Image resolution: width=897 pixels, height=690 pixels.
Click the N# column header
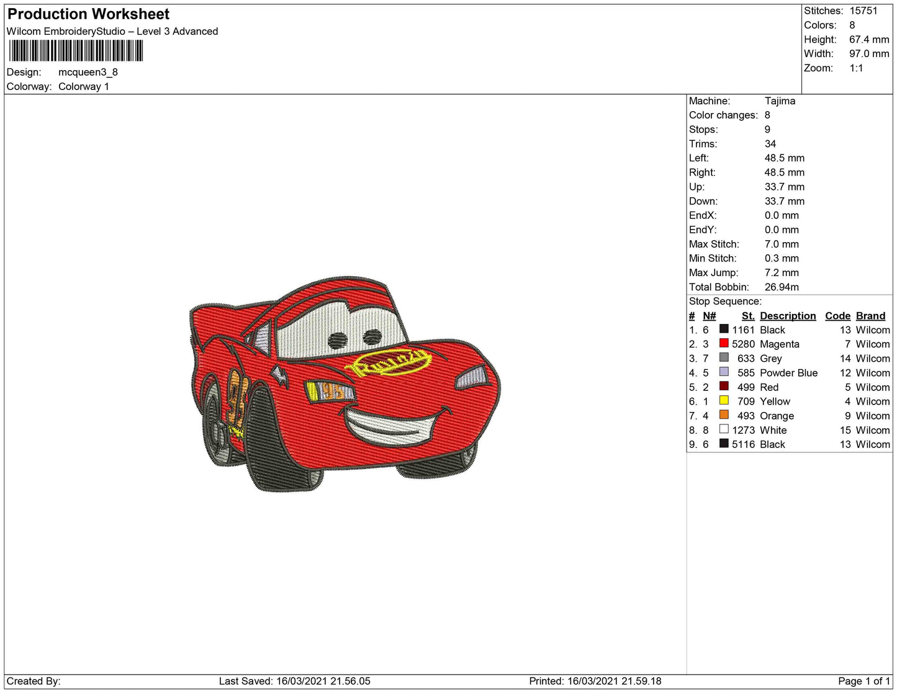coord(709,316)
